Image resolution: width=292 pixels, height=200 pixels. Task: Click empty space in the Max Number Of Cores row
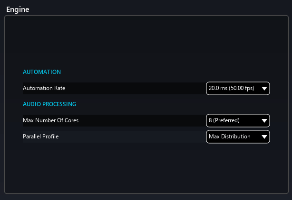click(x=143, y=120)
